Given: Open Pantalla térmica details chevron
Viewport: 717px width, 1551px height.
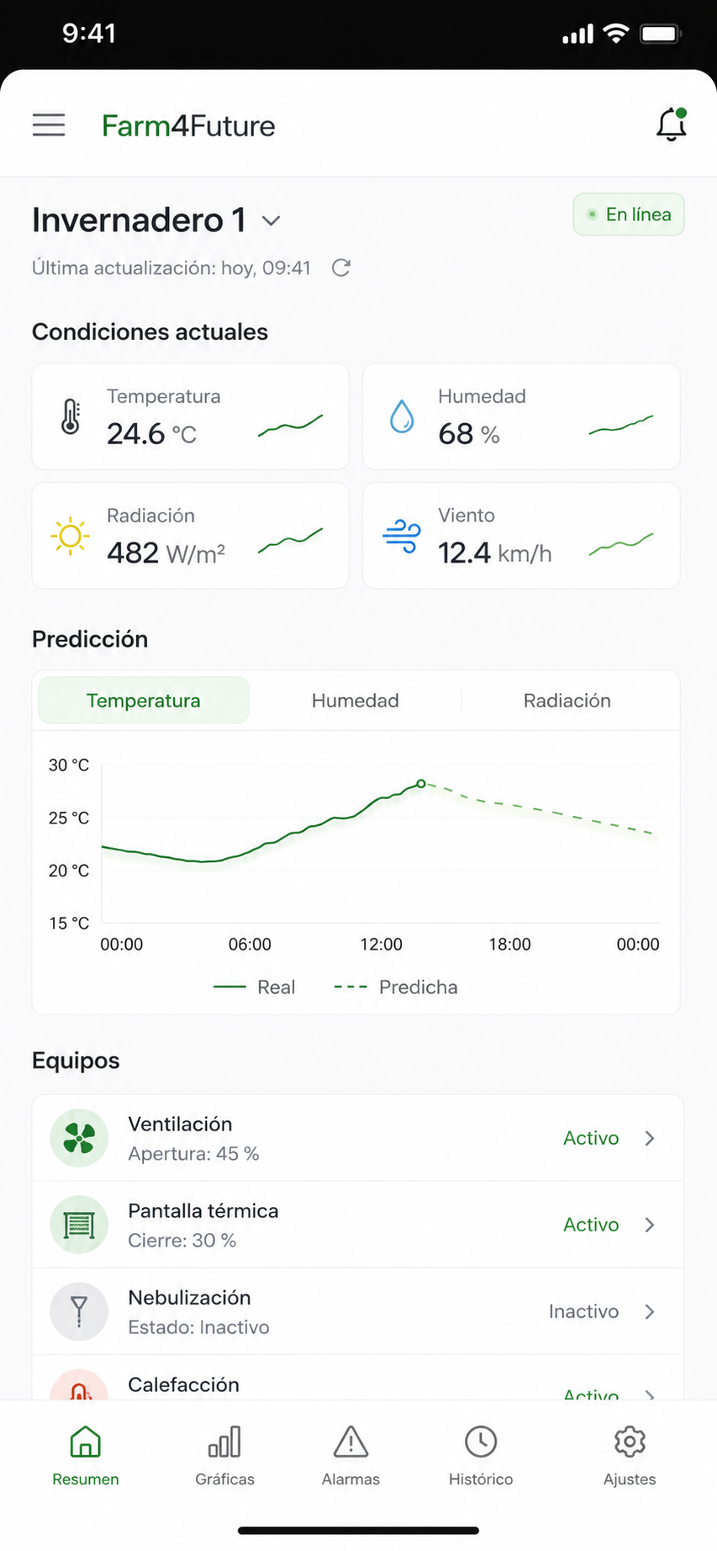Looking at the screenshot, I should (650, 1225).
